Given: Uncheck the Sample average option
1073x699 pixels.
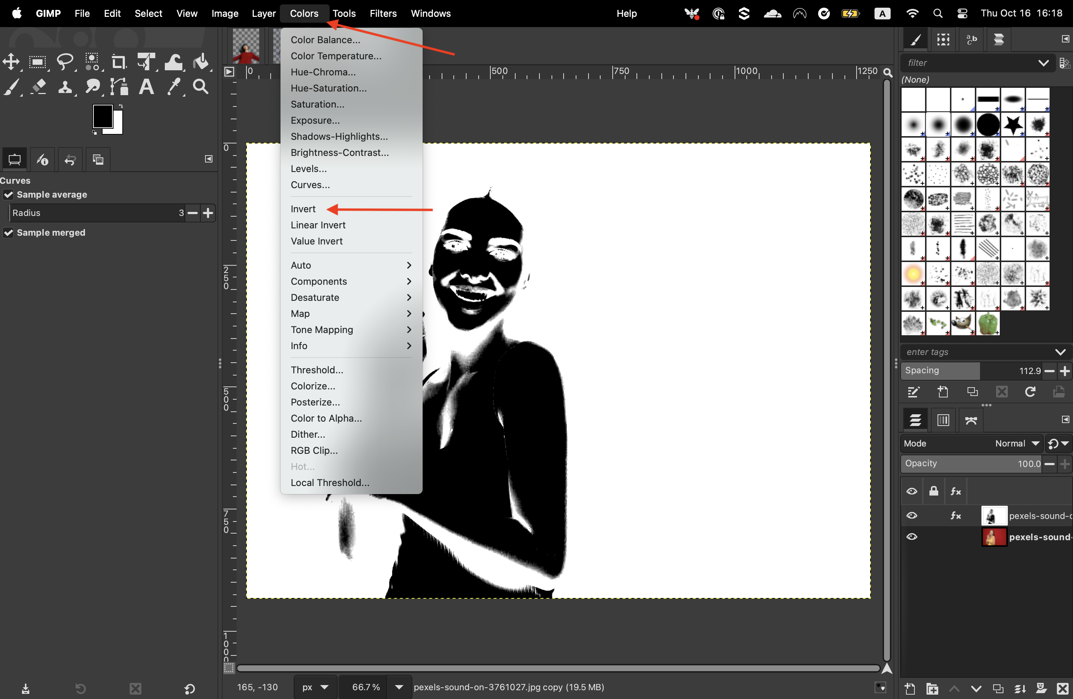Looking at the screenshot, I should pyautogui.click(x=8, y=195).
